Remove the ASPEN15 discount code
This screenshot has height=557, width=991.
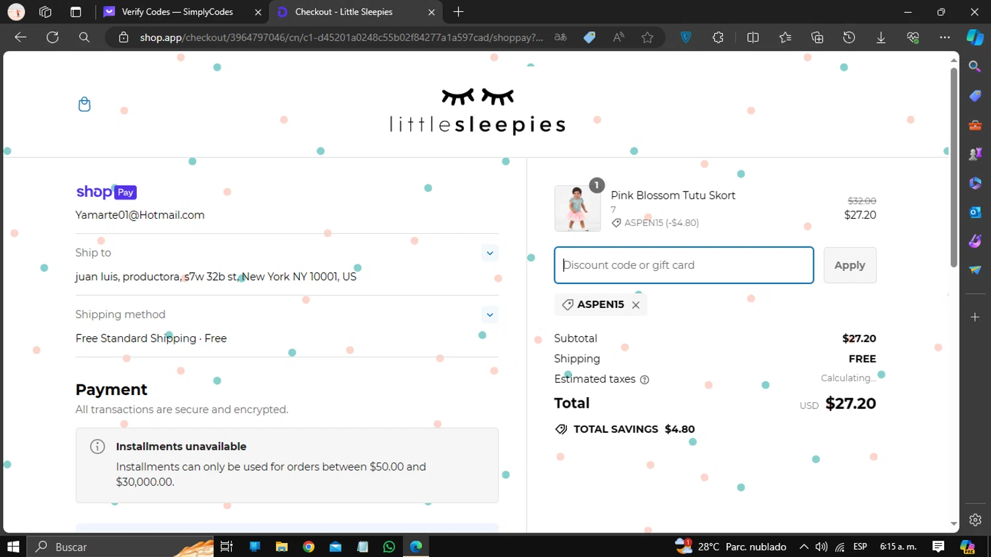(x=636, y=305)
